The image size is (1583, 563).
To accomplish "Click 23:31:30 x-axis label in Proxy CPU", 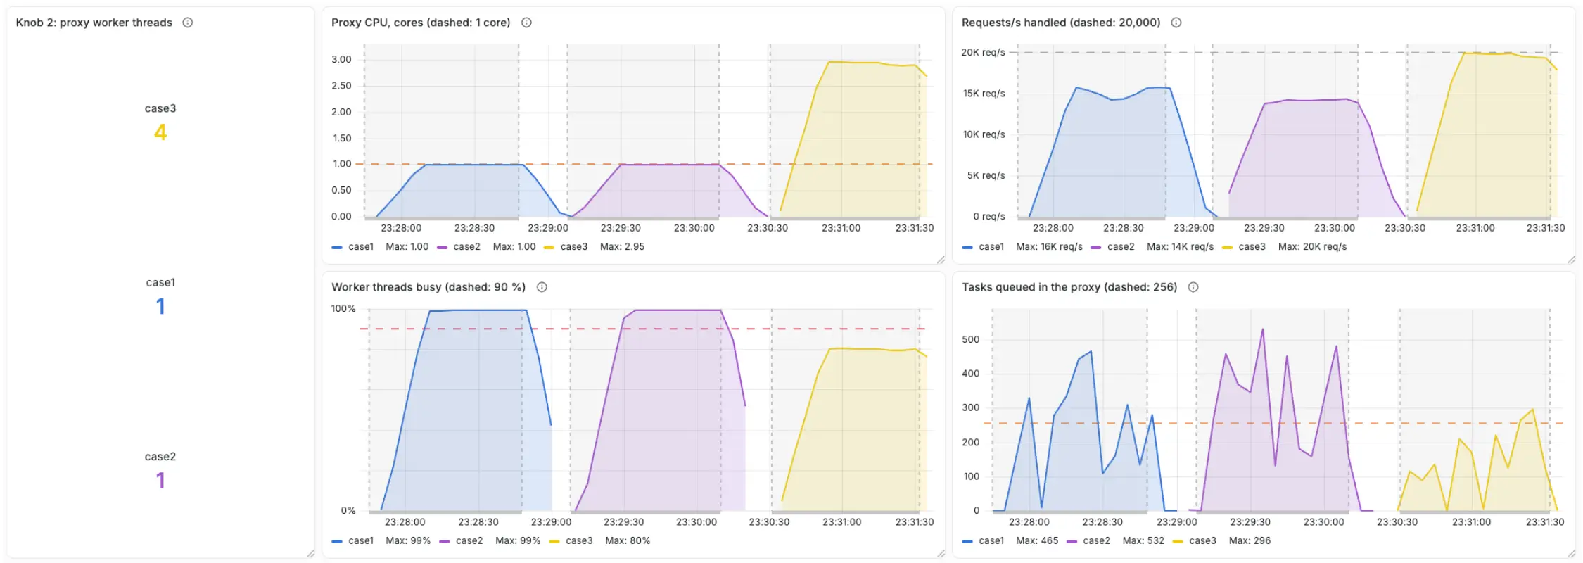I will 915,229.
